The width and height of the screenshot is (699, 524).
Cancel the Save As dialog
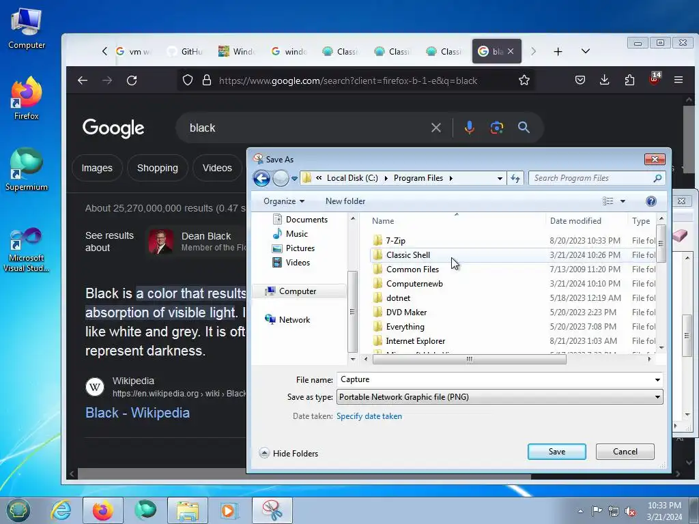(x=625, y=452)
